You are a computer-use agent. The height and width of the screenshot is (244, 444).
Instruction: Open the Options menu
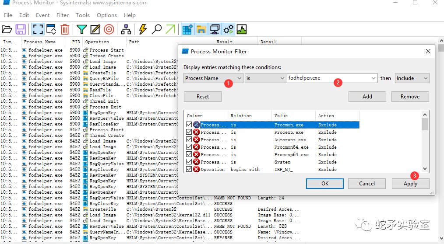107,15
